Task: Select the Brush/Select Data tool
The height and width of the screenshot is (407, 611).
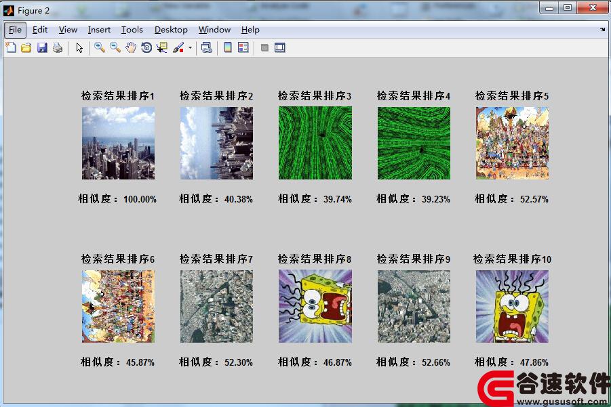Action: (x=178, y=48)
